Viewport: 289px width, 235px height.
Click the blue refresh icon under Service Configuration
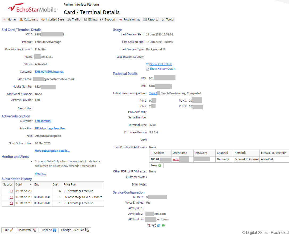pos(158,225)
